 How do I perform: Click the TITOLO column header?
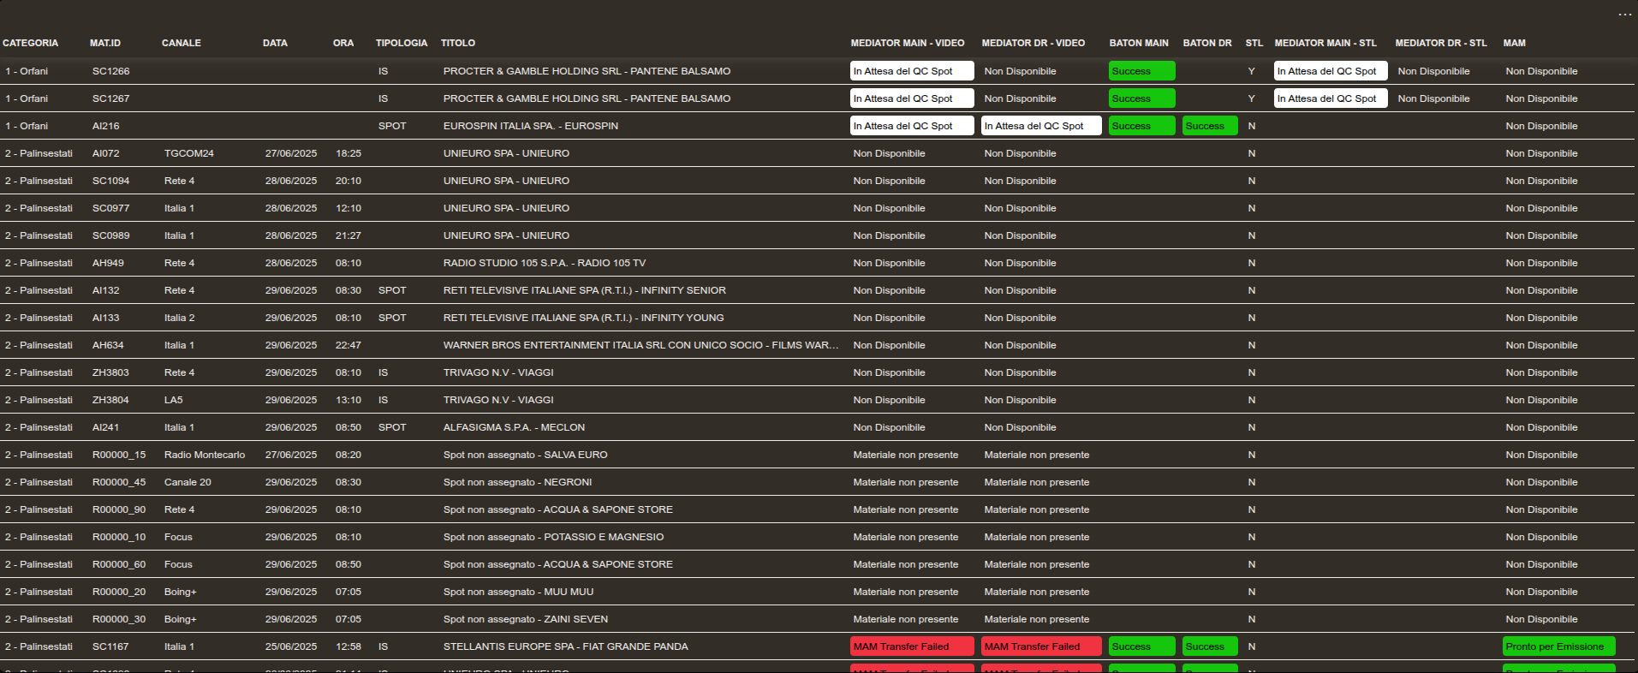(x=458, y=43)
